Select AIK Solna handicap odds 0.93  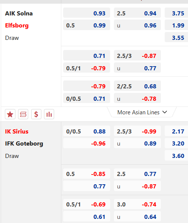tap(86, 14)
